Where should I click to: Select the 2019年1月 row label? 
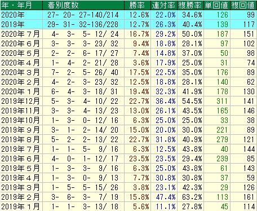click(20, 206)
